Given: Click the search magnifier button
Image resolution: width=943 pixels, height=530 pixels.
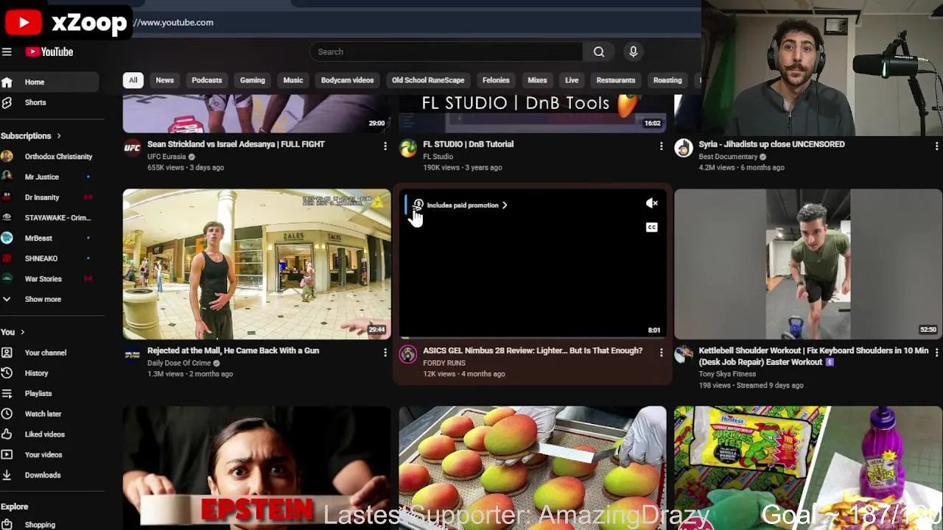Looking at the screenshot, I should [x=599, y=52].
